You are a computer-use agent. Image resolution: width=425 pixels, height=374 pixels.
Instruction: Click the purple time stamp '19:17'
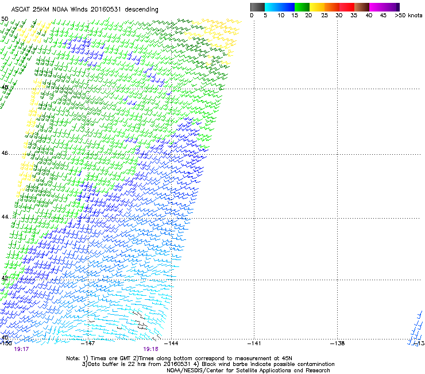[21, 349]
